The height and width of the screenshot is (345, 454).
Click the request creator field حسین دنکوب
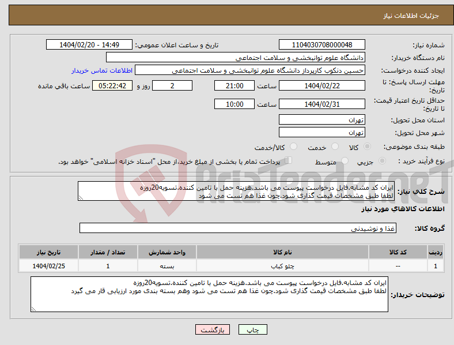250,70
